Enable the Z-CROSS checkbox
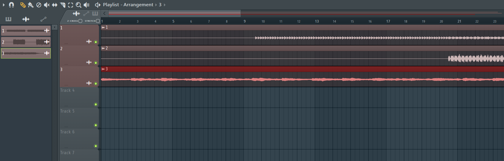This screenshot has height=161, width=504. pos(80,21)
